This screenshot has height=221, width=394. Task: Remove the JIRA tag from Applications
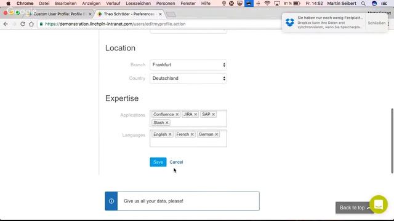coord(196,114)
